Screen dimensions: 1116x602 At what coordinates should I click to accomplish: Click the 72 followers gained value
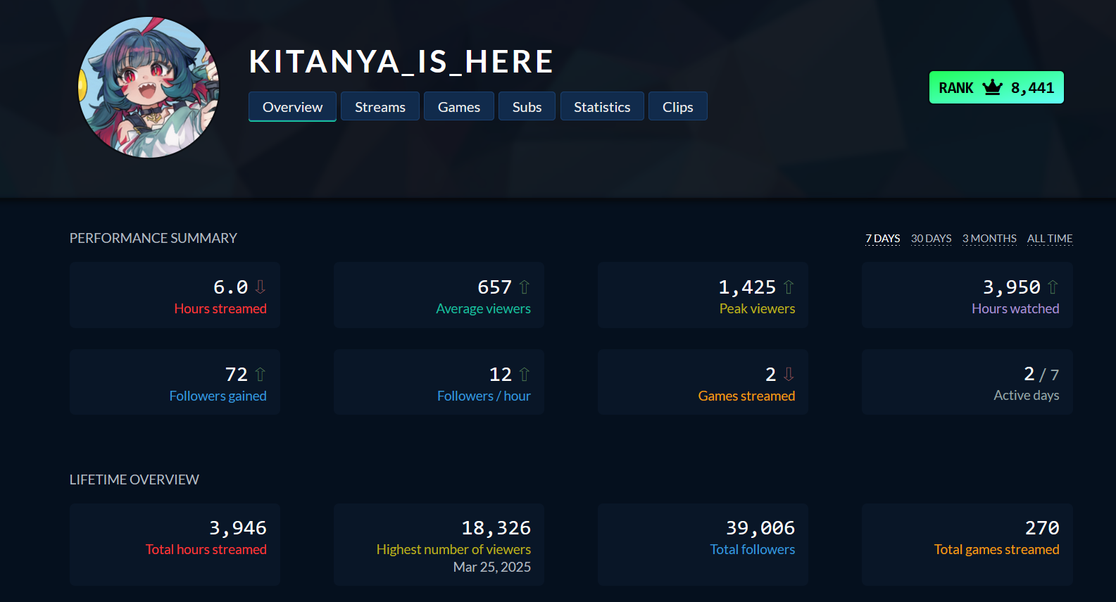pos(237,374)
